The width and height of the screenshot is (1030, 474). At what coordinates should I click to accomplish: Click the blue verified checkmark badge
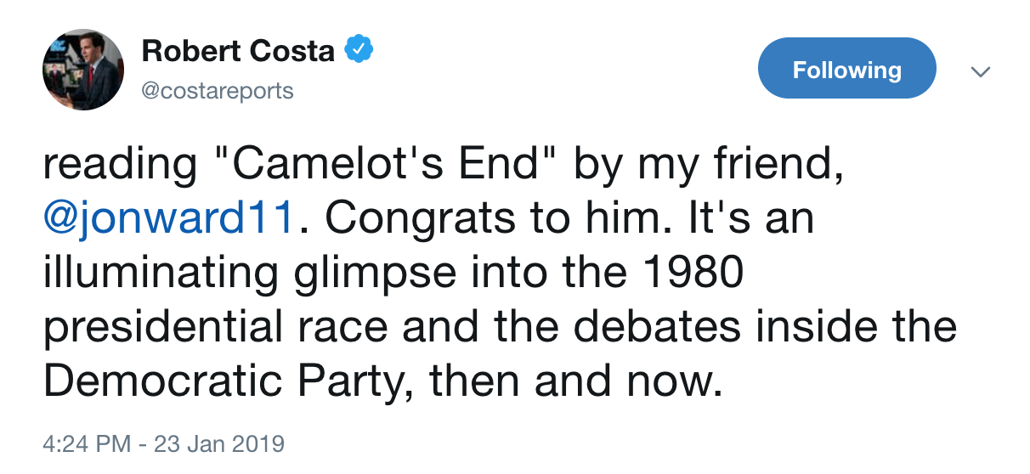[x=359, y=51]
